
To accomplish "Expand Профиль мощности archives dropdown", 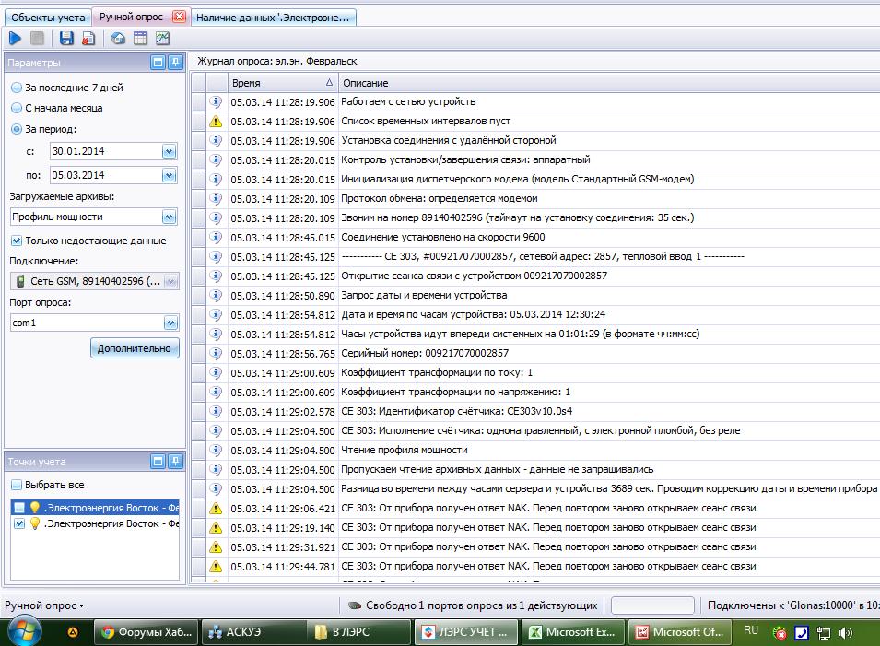I will (169, 217).
